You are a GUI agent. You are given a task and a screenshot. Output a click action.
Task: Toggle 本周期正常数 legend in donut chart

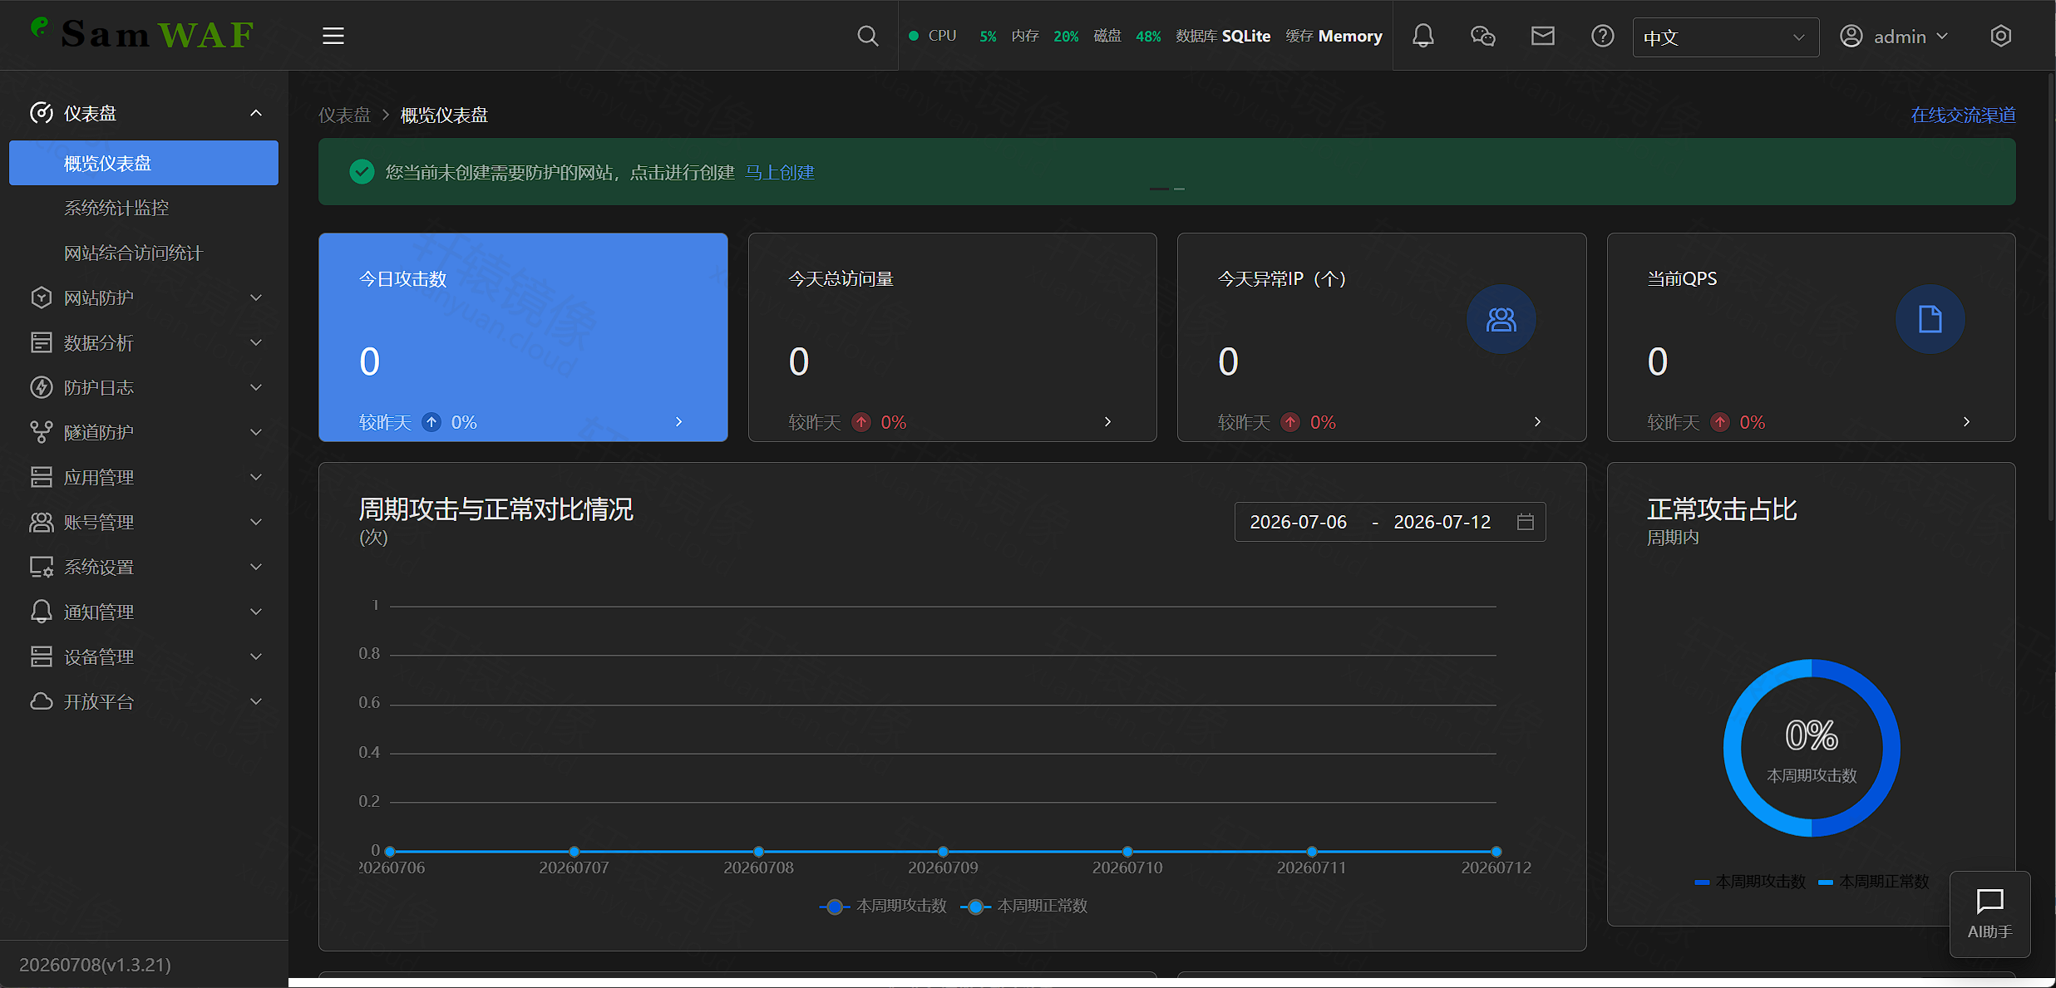pyautogui.click(x=1874, y=882)
